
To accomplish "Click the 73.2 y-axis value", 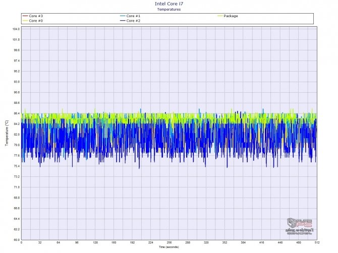I will tap(16, 177).
